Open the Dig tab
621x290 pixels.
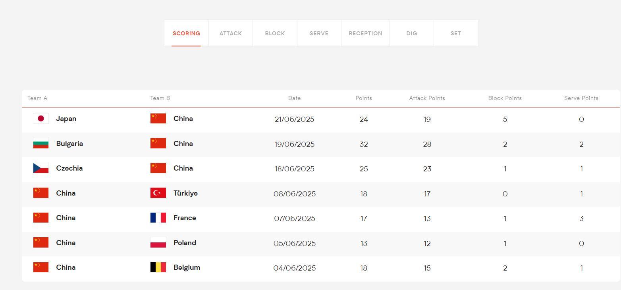pyautogui.click(x=412, y=33)
